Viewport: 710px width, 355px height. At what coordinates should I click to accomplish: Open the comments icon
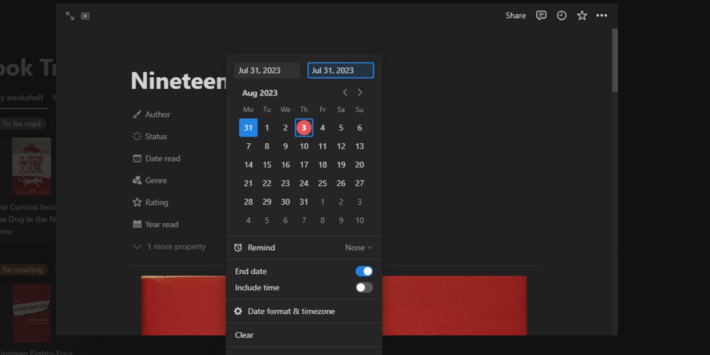click(541, 16)
